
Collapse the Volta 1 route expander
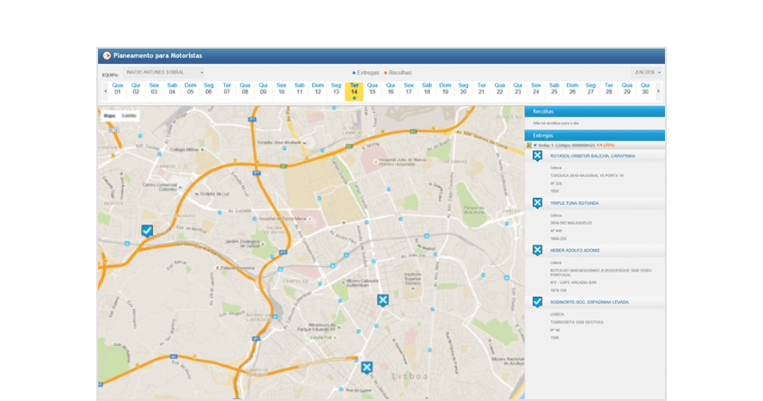[x=534, y=145]
